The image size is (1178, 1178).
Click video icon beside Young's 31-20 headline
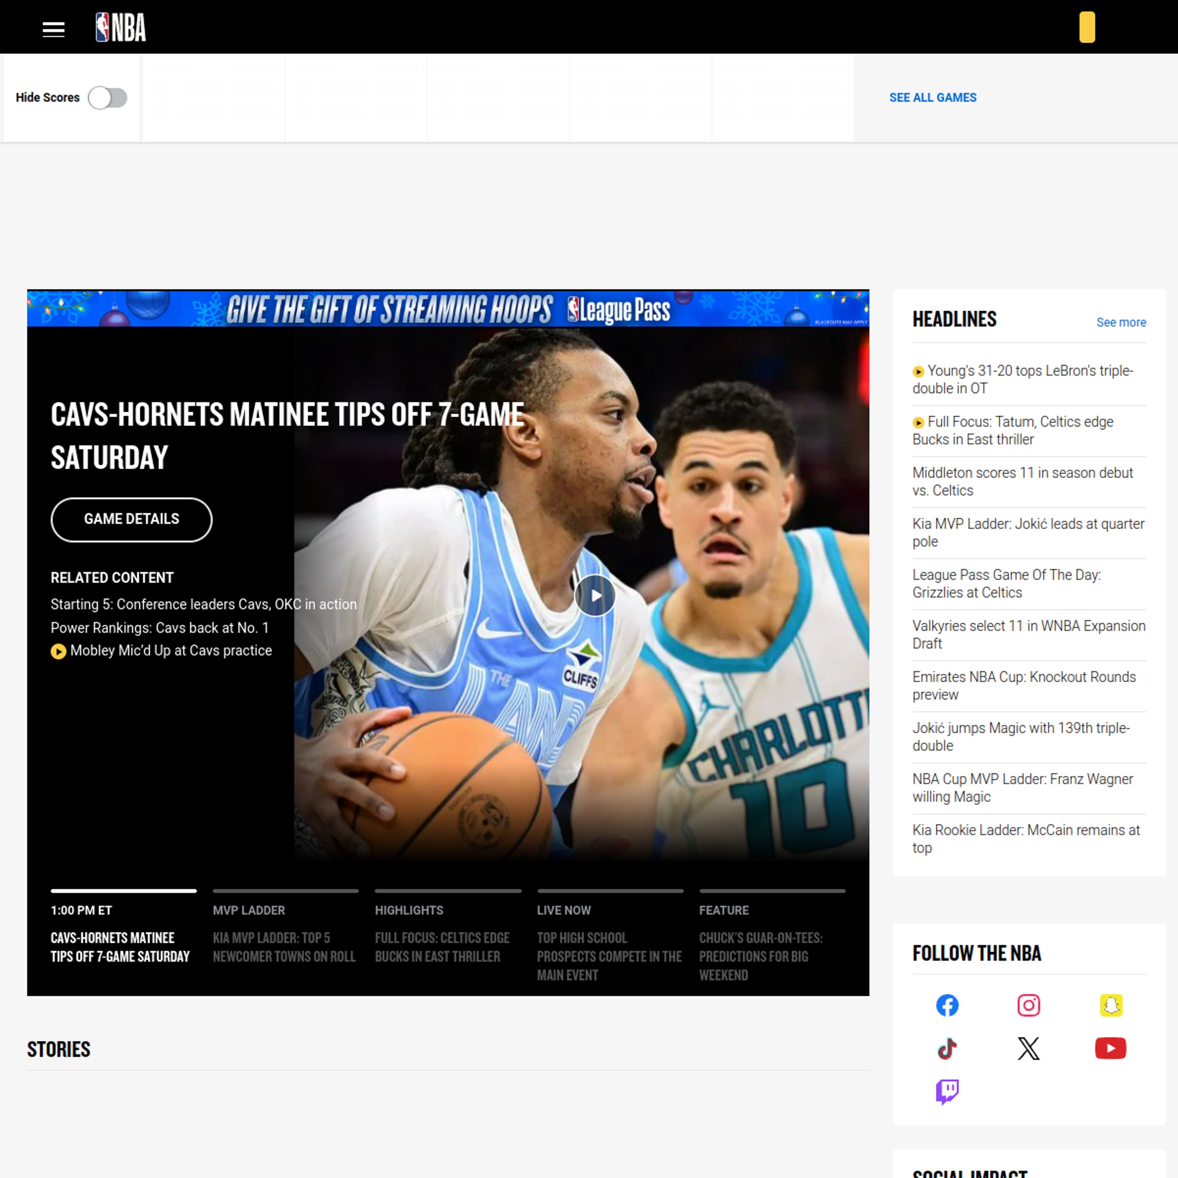click(x=918, y=371)
